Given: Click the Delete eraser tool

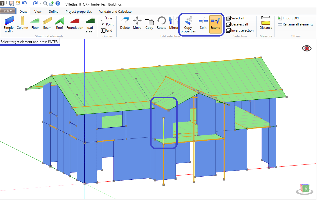Looking at the screenshot, I should (x=125, y=23).
